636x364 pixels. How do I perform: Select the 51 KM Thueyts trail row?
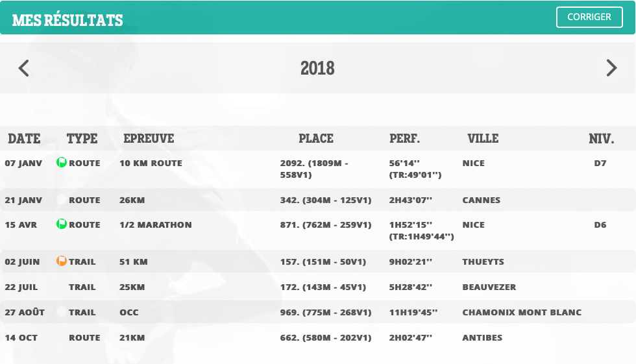tap(318, 261)
